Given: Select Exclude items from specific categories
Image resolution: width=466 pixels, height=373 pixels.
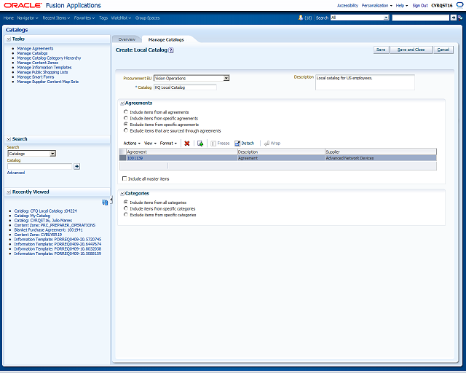Looking at the screenshot, I should point(126,214).
